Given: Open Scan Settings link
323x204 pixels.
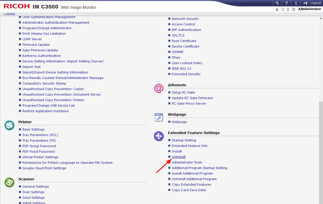Looking at the screenshot, I should tap(33, 192).
